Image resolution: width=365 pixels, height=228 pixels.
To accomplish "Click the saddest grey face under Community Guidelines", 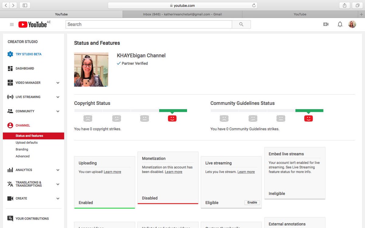I will (224, 118).
